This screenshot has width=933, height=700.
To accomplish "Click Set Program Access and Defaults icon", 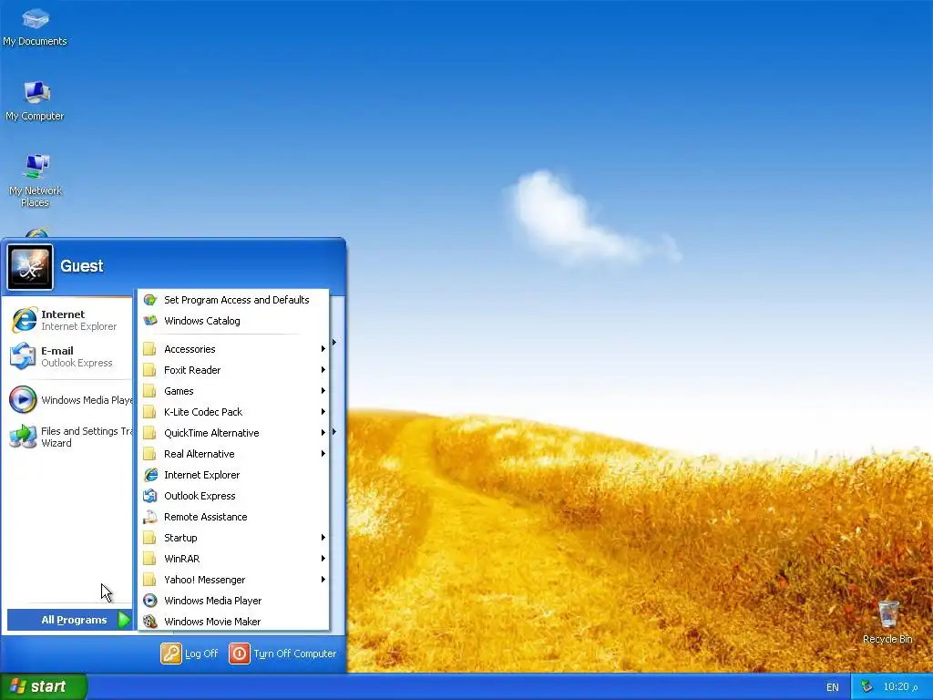I will coord(150,300).
